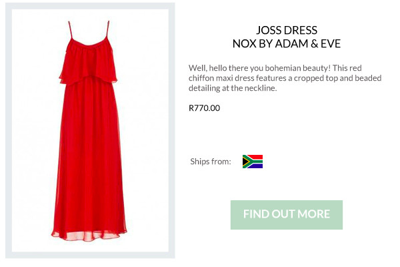Click the red band of the flag

tap(256, 157)
